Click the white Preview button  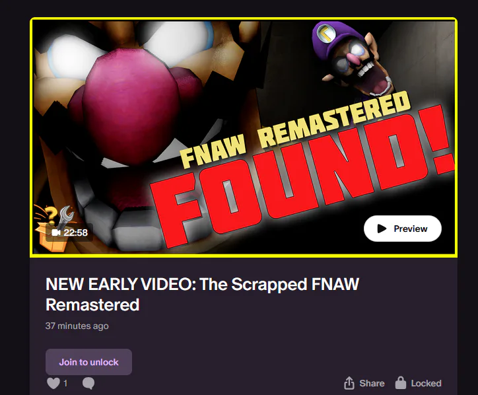pyautogui.click(x=402, y=229)
